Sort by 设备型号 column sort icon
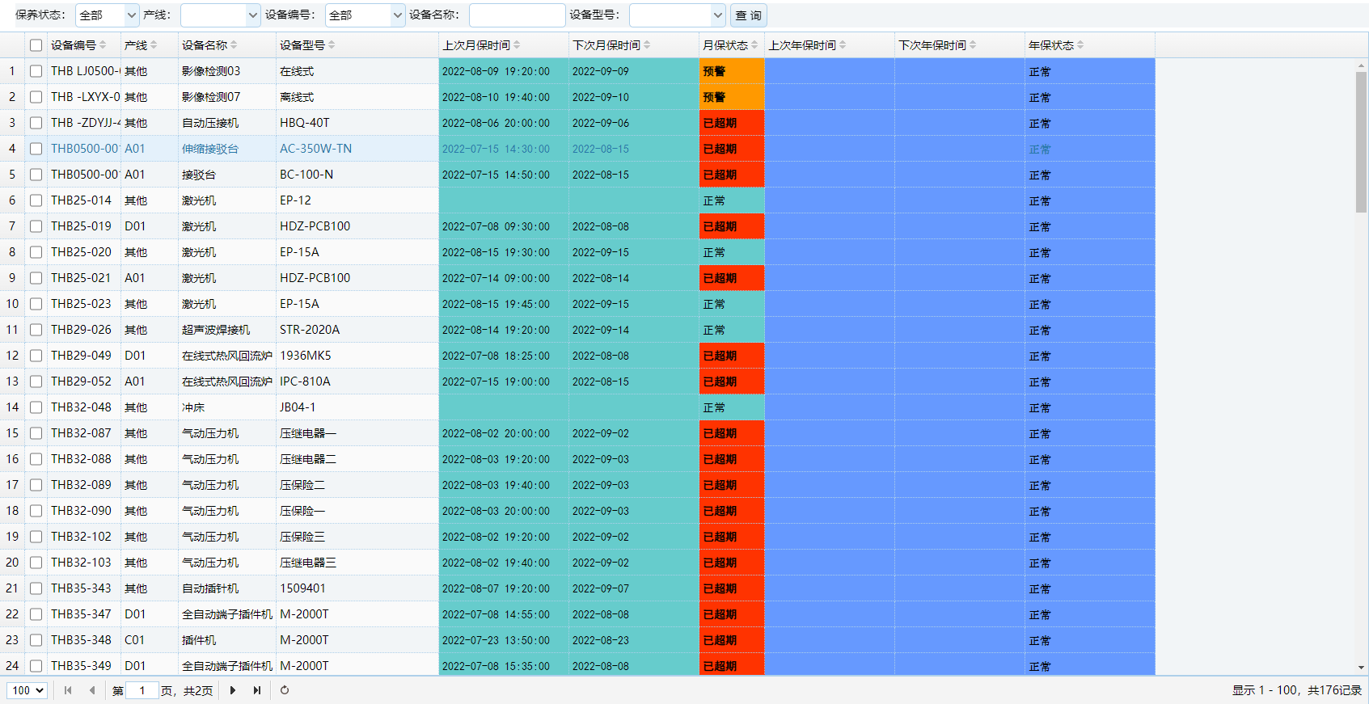Viewport: 1369px width, 704px height. pyautogui.click(x=332, y=45)
